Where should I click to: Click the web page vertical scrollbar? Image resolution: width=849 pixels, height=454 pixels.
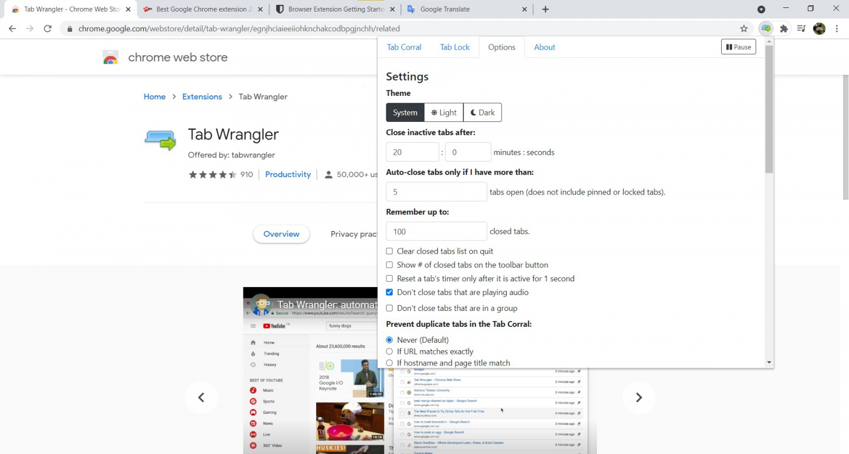coord(845,137)
